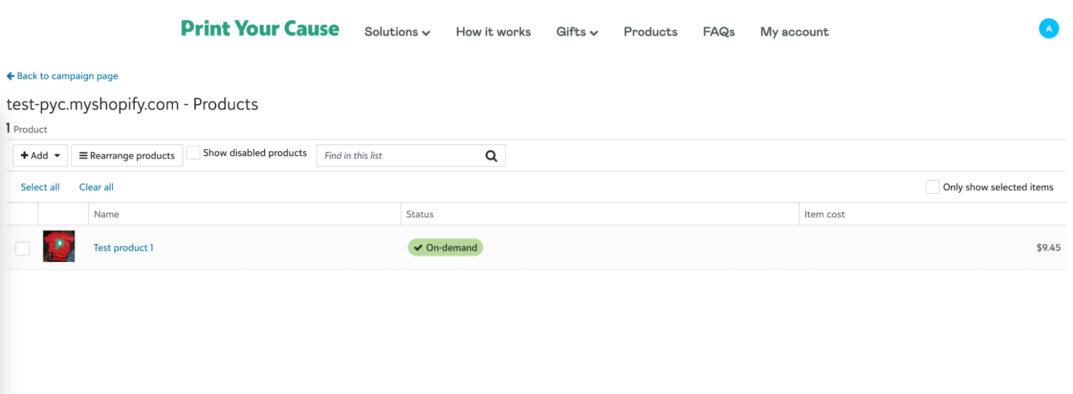Click the 1 Product count text
The height and width of the screenshot is (394, 1073).
pos(27,129)
